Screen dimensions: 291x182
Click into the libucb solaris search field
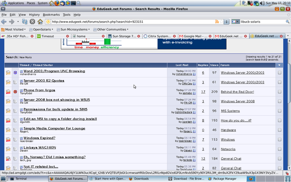[x=262, y=22]
